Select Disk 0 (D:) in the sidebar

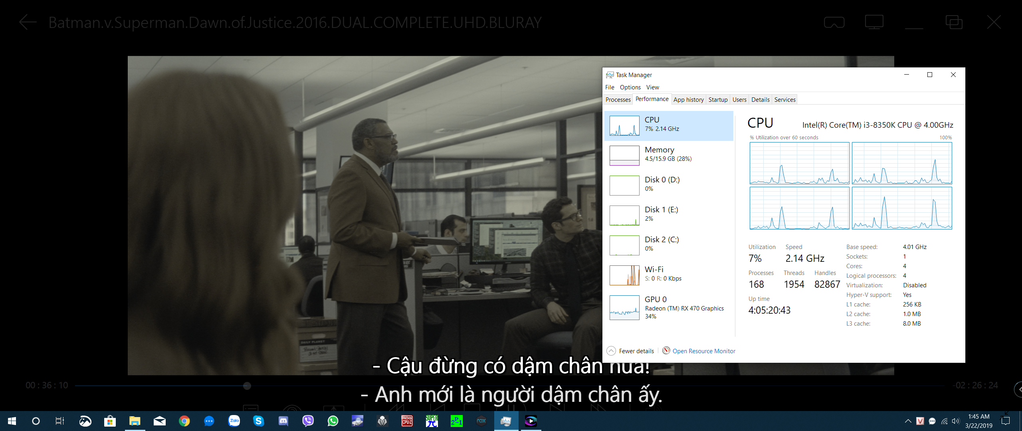669,186
